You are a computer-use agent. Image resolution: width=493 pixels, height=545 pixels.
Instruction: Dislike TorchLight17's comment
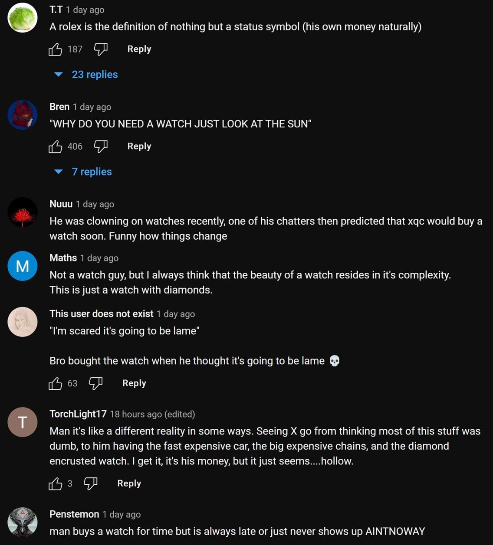coord(90,483)
